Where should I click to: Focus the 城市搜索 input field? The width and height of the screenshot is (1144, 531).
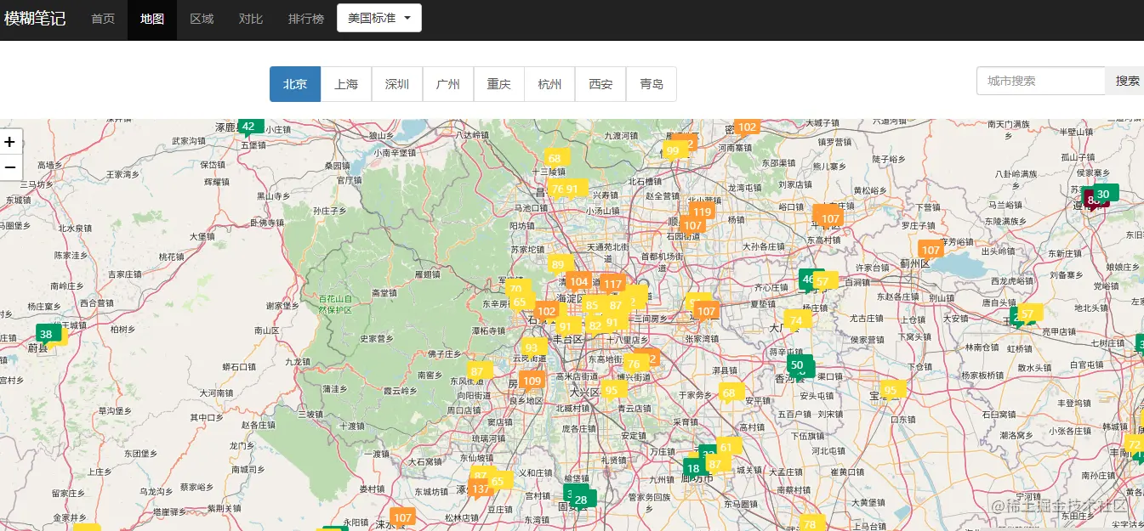pyautogui.click(x=1041, y=81)
